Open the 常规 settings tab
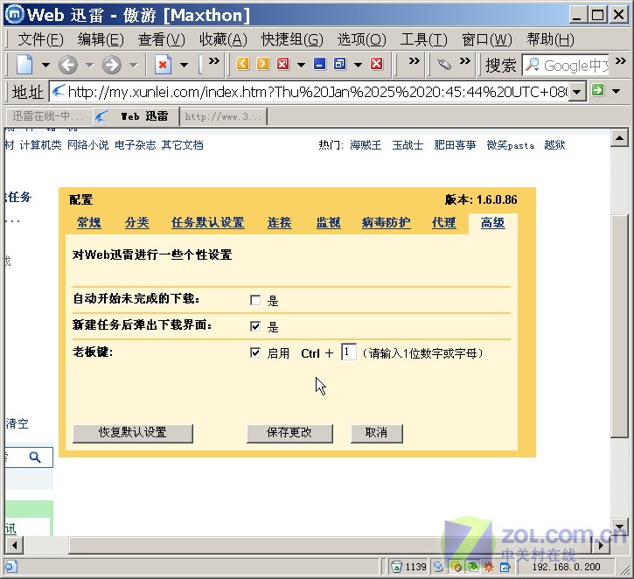The width and height of the screenshot is (634, 579). point(88,222)
